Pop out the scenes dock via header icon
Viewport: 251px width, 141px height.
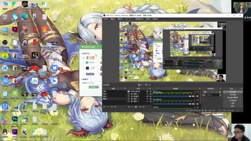coord(125,89)
